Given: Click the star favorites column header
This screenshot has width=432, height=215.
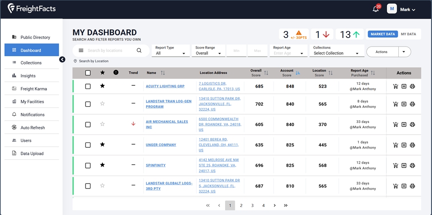Looking at the screenshot, I should (102, 73).
